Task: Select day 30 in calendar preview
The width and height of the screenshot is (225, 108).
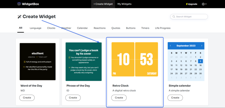Action: (x=201, y=74)
